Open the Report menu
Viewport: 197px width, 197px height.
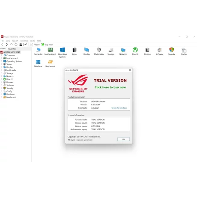point(15,41)
